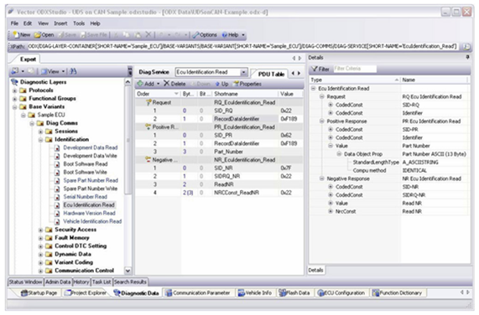Click the Request row icon in PDU table

148,102
